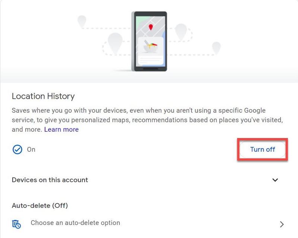Click the small gray pin at far right
298x238 pixels.
point(216,48)
